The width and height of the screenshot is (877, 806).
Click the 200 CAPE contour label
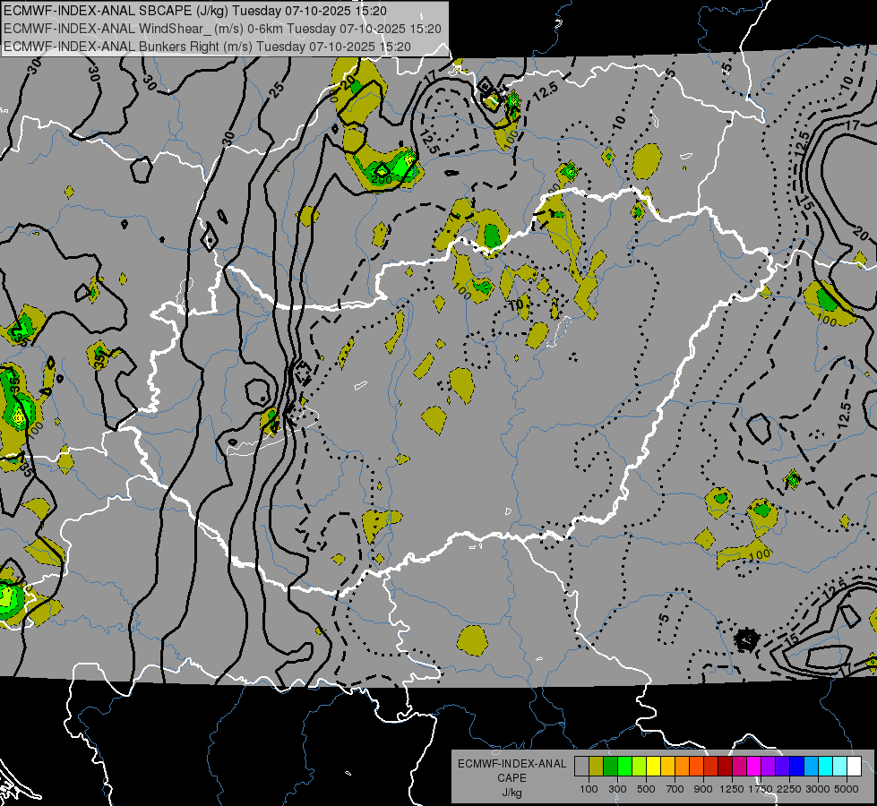[x=382, y=180]
